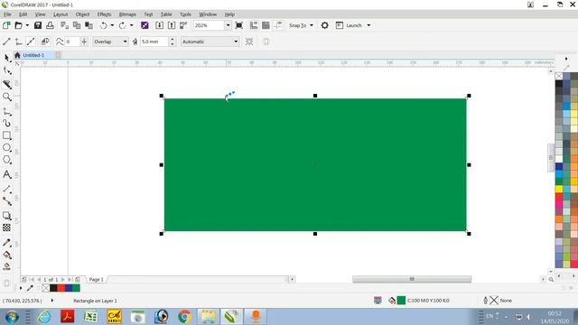Go to the Welcome screen home tab
578x325 pixels.
point(17,55)
